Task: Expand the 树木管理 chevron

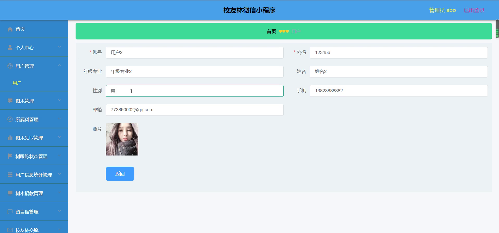Action: point(60,100)
